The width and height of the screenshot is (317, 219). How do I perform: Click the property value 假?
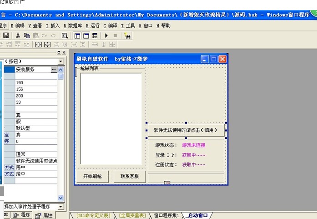coord(36,122)
